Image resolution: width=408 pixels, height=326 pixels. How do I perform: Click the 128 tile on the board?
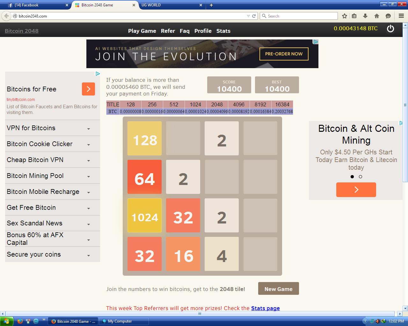(145, 138)
